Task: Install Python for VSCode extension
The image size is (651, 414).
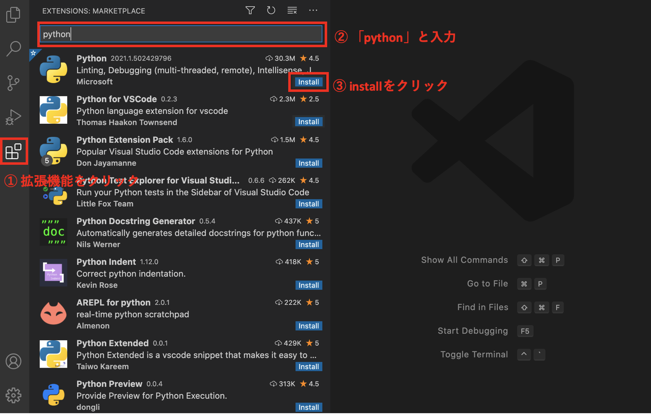Action: click(309, 122)
